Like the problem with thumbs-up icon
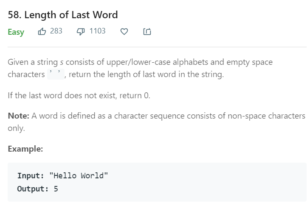The width and height of the screenshot is (307, 205). click(42, 31)
